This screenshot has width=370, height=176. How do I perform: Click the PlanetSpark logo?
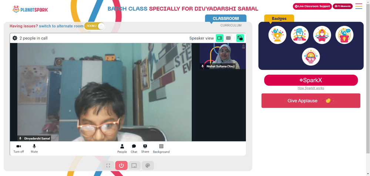[x=30, y=9]
